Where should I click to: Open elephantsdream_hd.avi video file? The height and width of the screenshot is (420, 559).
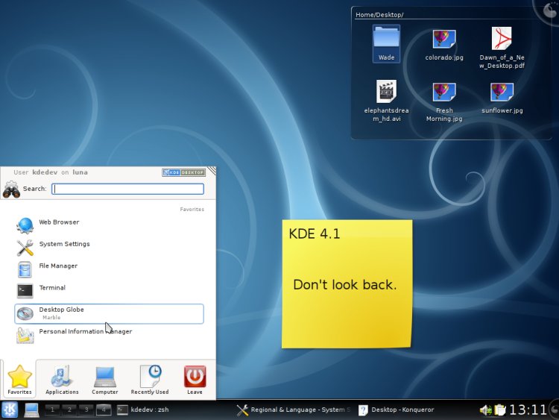(x=386, y=100)
